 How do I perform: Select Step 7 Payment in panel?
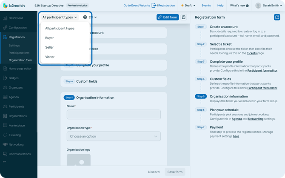coord(217,127)
